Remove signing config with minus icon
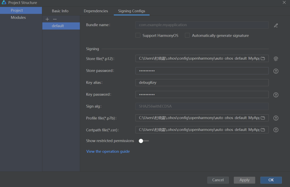The width and height of the screenshot is (290, 187). [55, 19]
